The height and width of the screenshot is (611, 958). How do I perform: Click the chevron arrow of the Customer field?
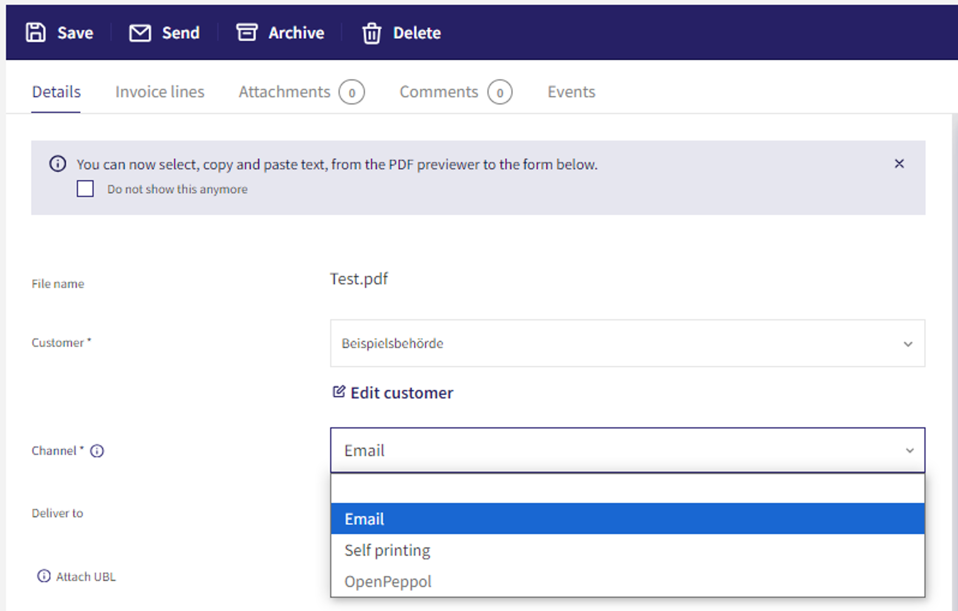(x=908, y=344)
